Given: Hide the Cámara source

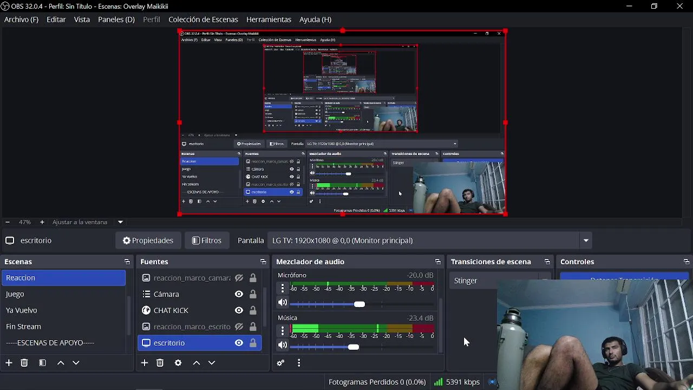Looking at the screenshot, I should (x=239, y=294).
